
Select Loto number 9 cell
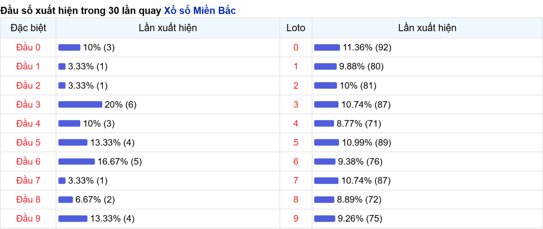click(x=296, y=219)
